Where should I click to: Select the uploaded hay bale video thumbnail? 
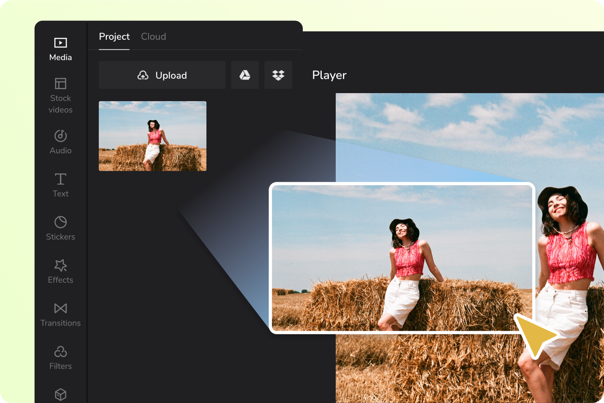pos(153,136)
